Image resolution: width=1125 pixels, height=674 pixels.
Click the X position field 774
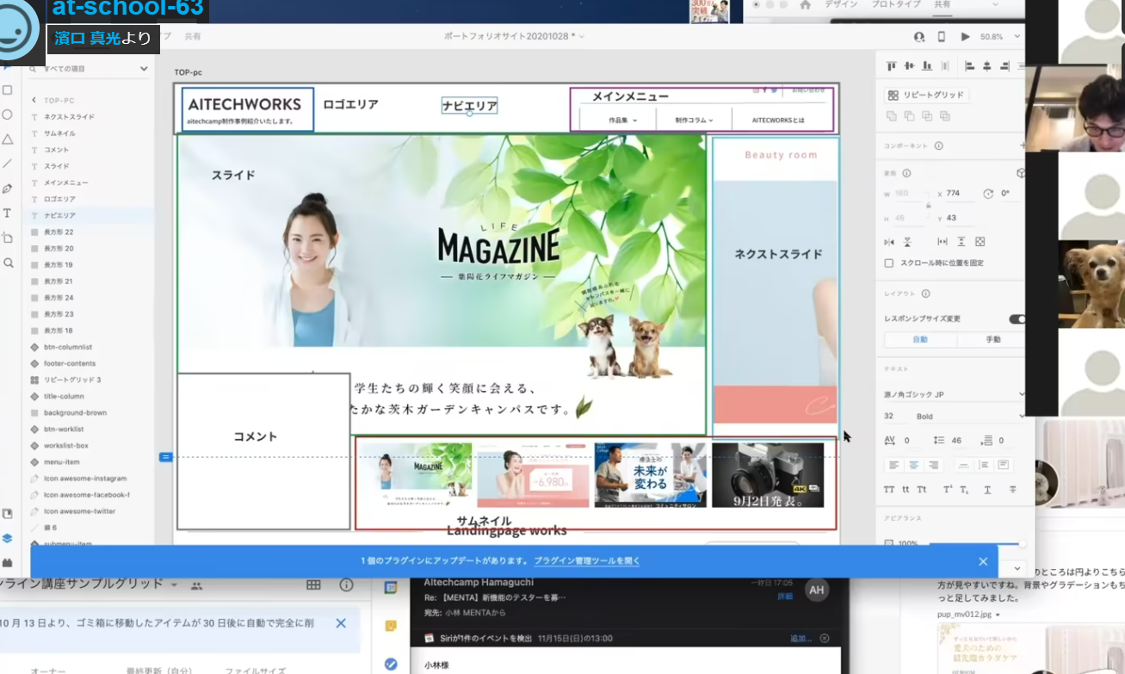[x=961, y=194]
